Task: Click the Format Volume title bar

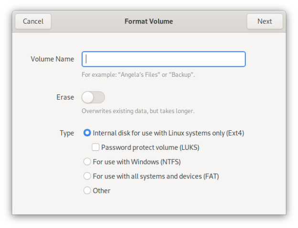Action: [x=149, y=21]
